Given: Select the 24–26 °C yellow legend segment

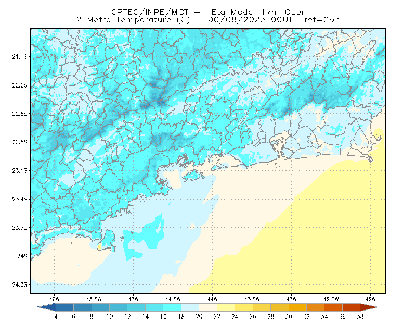Looking at the screenshot, I should (244, 307).
